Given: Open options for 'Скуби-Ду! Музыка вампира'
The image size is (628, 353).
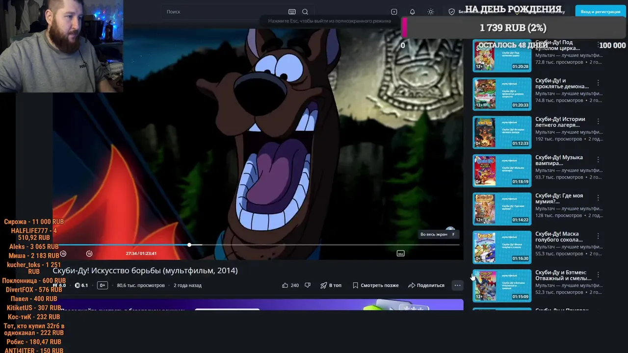Looking at the screenshot, I should pyautogui.click(x=598, y=159).
